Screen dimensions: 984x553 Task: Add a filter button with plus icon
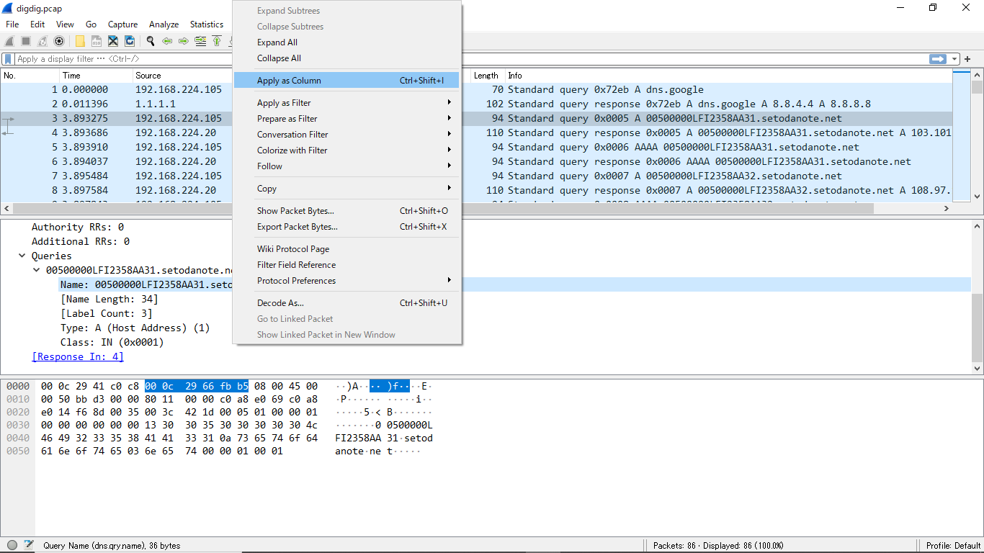coord(967,59)
